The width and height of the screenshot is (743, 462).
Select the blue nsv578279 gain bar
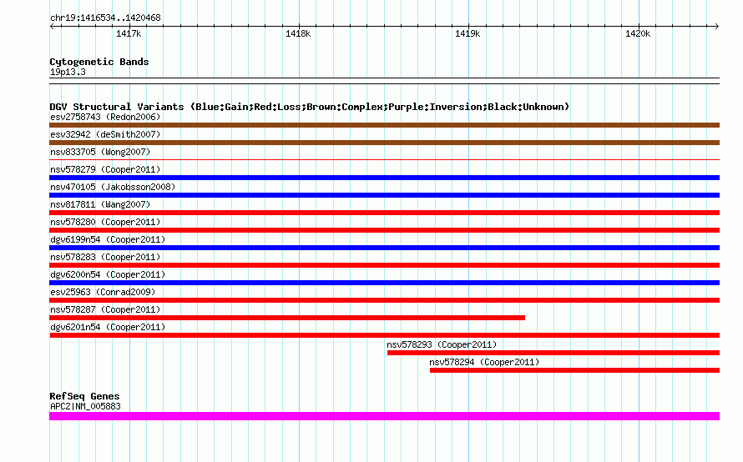click(x=384, y=178)
